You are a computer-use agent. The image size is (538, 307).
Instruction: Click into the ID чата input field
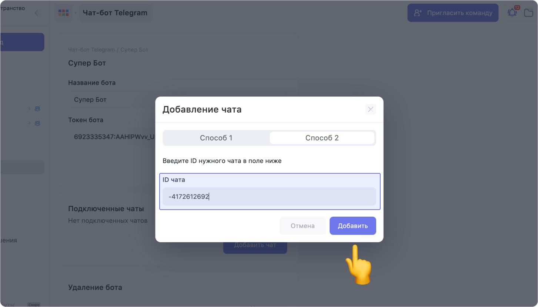tap(269, 197)
